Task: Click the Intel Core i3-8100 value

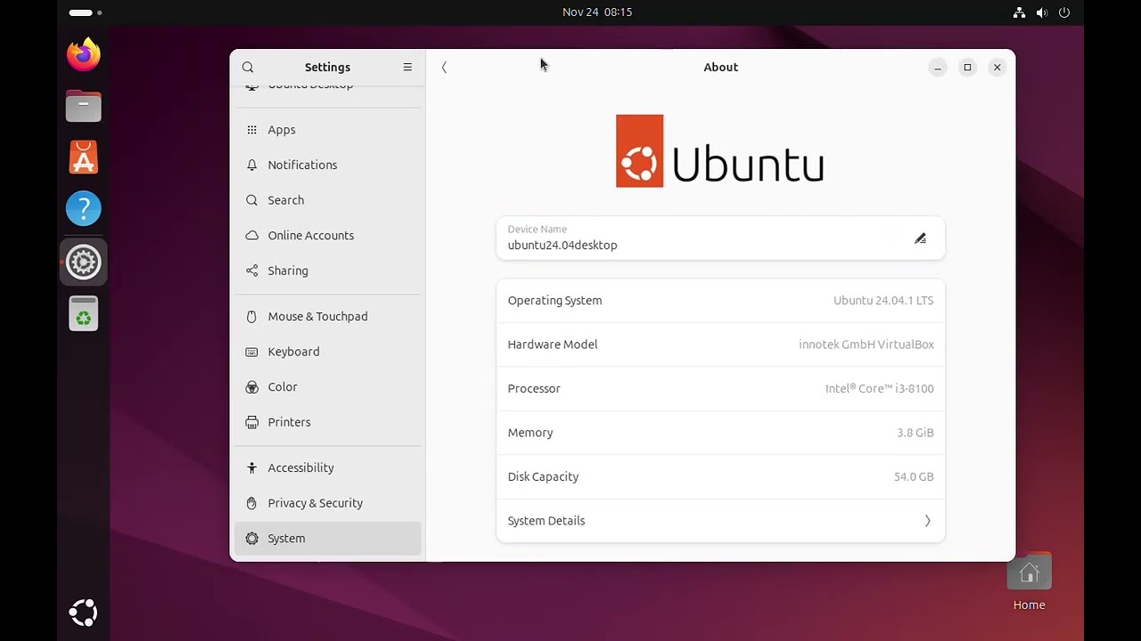Action: [x=880, y=388]
